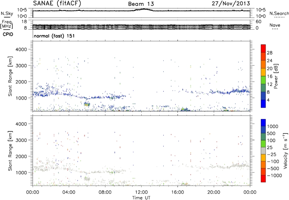The width and height of the screenshot is (289, 200).
Task: Pick the bright blue bottom power swatch
Action: pos(263,104)
